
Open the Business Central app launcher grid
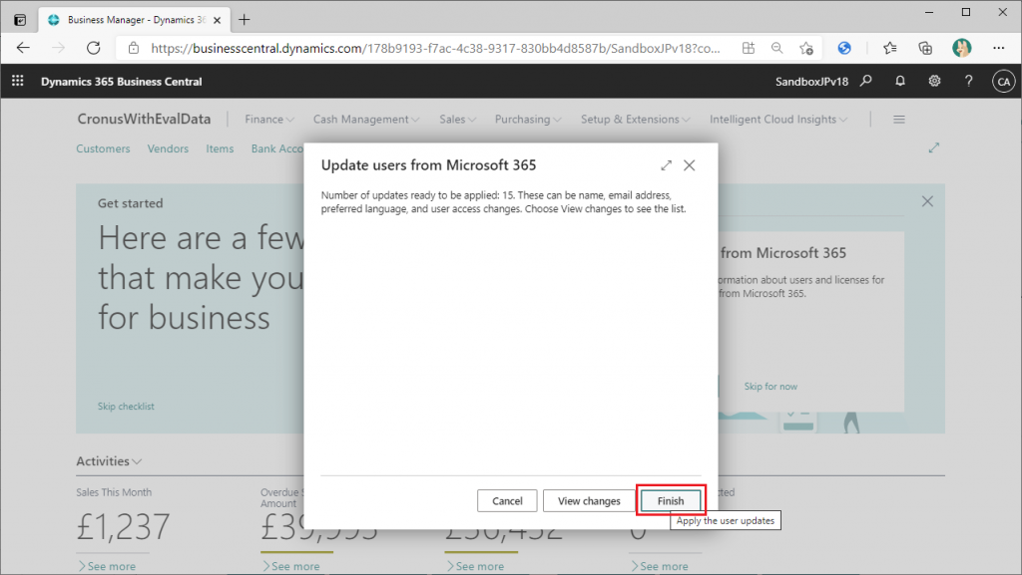(18, 81)
